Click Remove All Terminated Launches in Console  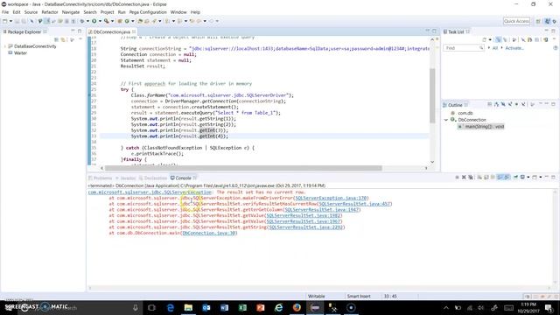471,177
